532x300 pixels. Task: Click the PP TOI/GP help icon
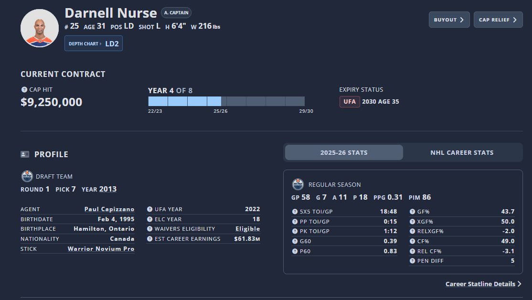pos(295,222)
